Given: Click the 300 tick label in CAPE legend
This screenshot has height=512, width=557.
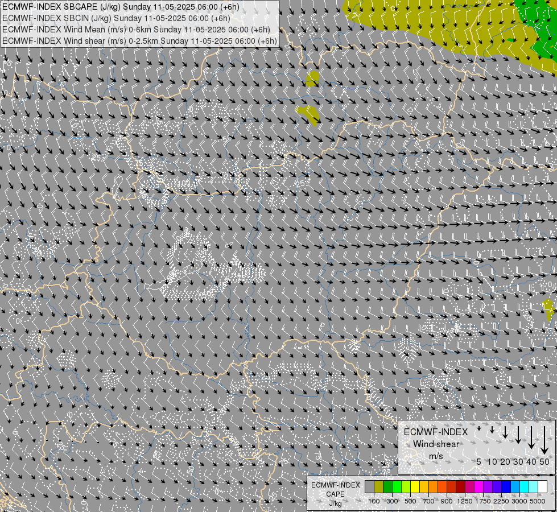Looking at the screenshot, I should point(392,501).
